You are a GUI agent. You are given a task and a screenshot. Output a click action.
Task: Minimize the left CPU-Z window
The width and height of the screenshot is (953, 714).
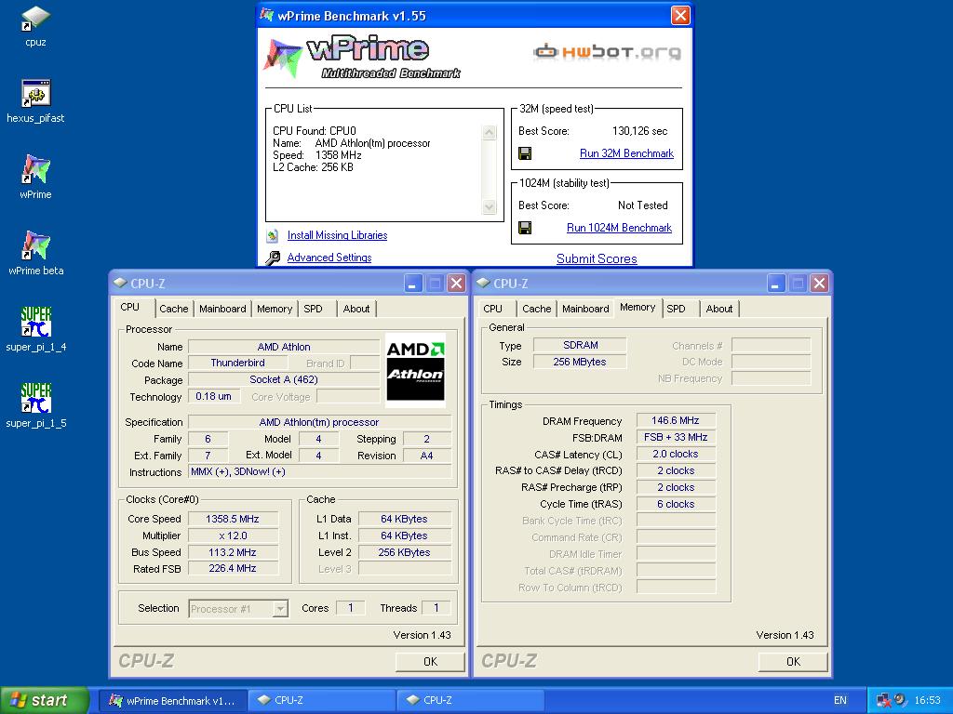(412, 283)
